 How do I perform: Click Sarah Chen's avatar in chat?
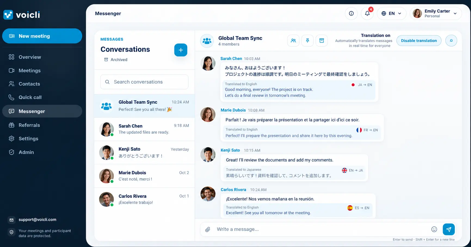(208, 63)
